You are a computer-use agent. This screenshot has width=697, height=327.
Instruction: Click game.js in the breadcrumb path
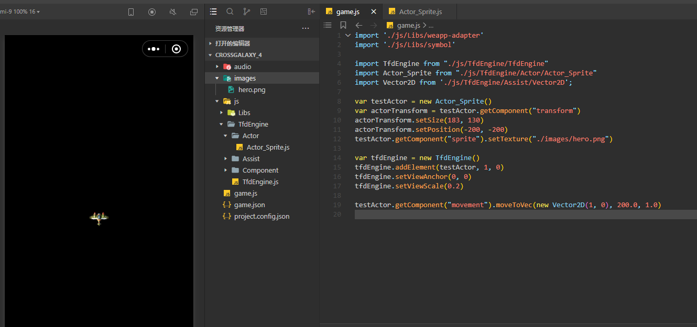pyautogui.click(x=409, y=25)
